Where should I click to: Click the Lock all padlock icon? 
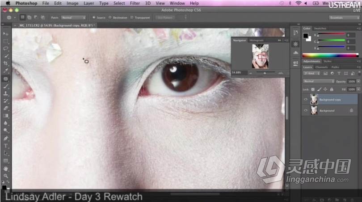pyautogui.click(x=332, y=89)
